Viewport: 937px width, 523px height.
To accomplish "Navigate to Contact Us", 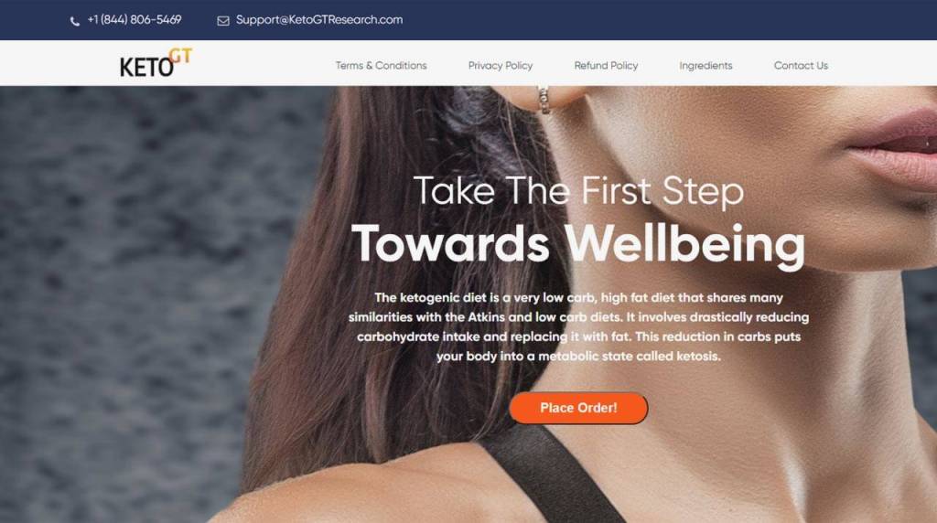I will (801, 66).
